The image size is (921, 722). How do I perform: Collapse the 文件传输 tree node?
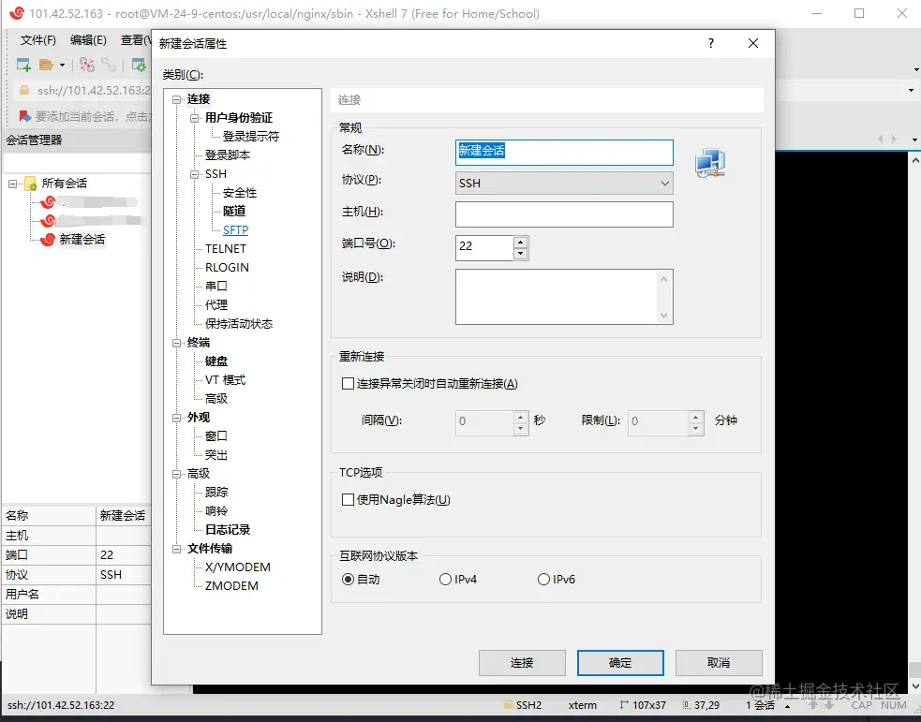coord(176,549)
